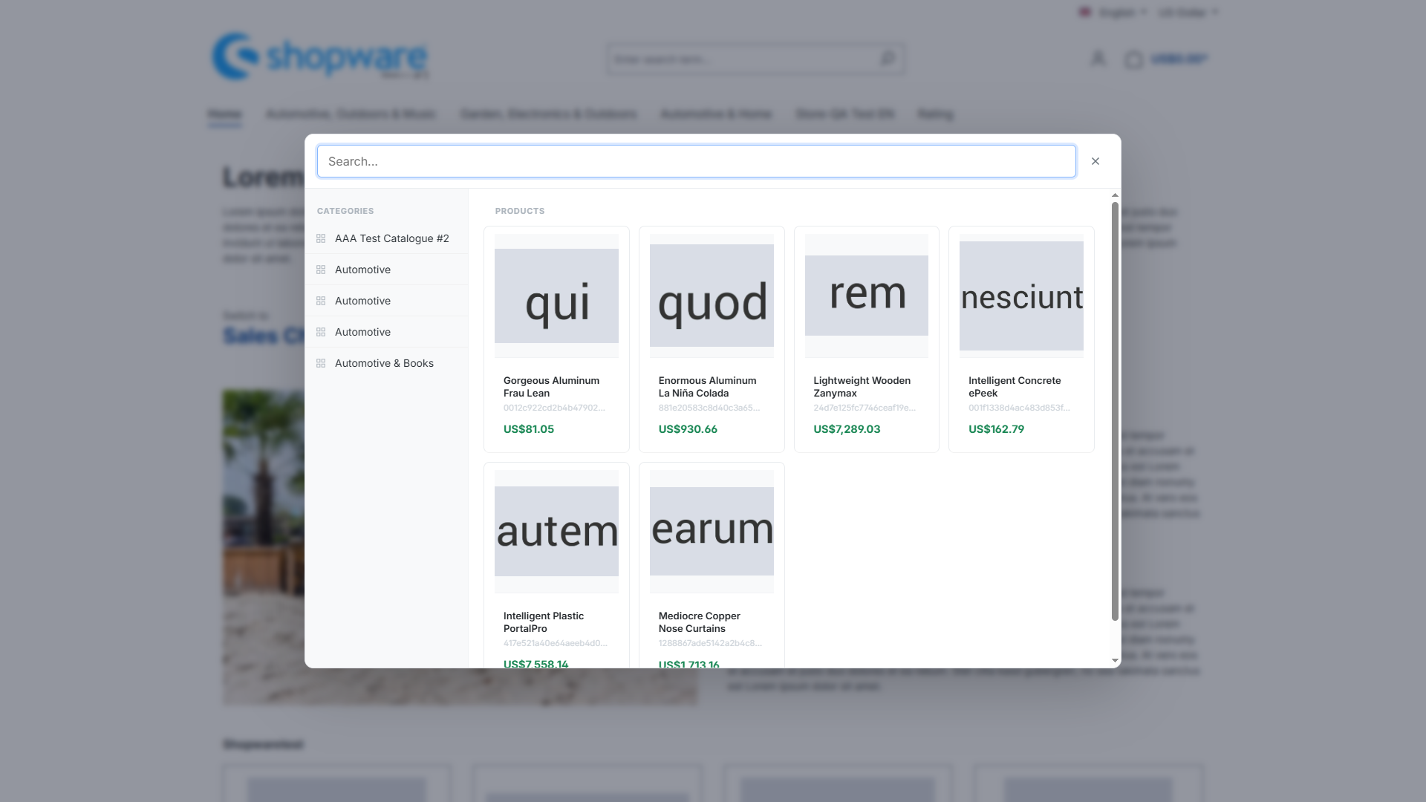1426x802 pixels.
Task: Open the English language dropdown
Action: [x=1113, y=13]
